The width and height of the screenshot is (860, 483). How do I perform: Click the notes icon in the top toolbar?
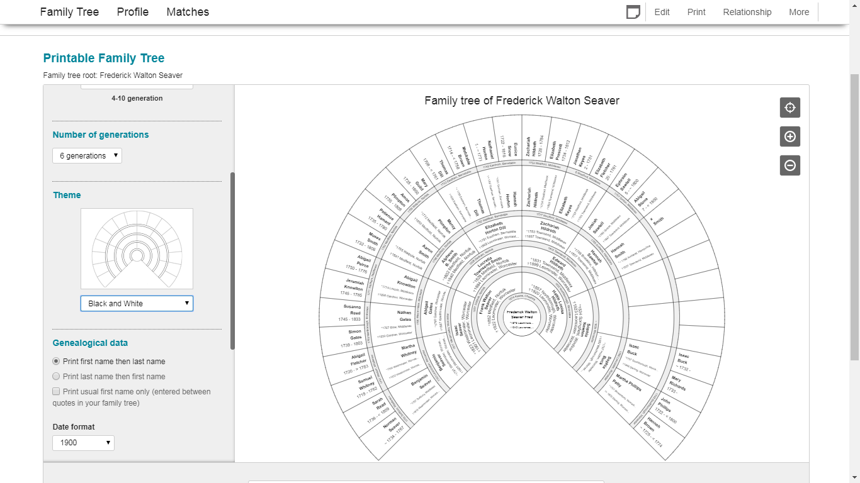coord(633,11)
